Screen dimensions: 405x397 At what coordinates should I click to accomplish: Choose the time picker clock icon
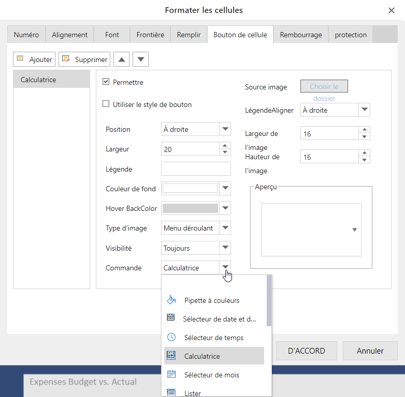[x=171, y=337]
